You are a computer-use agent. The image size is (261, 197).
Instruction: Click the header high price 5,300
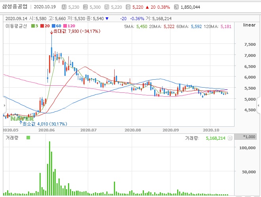point(95,7)
